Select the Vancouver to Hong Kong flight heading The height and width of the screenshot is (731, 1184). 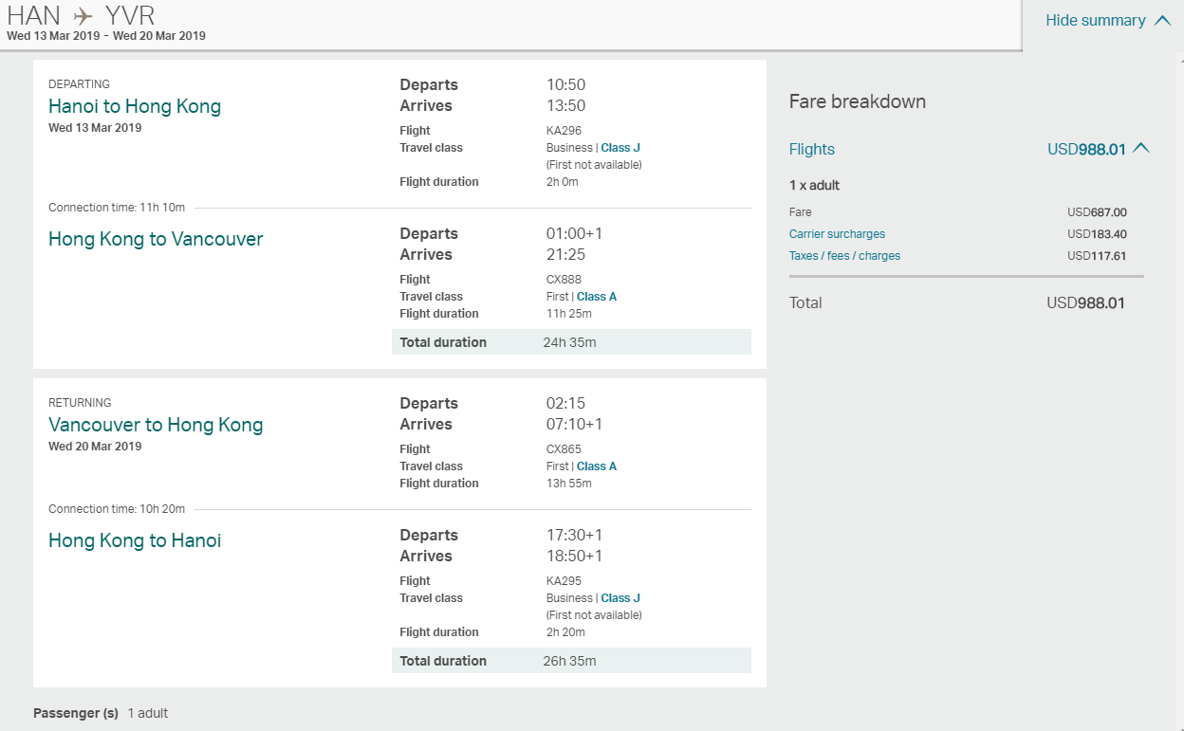pos(156,425)
